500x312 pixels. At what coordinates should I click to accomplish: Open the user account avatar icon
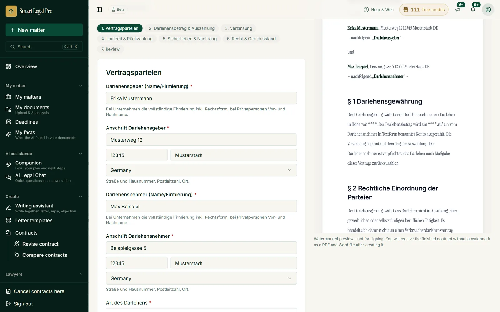pyautogui.click(x=488, y=10)
